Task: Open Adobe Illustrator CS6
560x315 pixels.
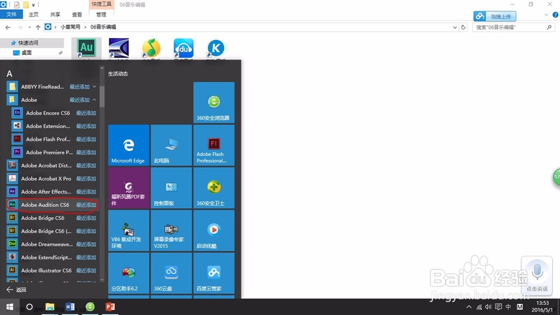Action: (52, 270)
